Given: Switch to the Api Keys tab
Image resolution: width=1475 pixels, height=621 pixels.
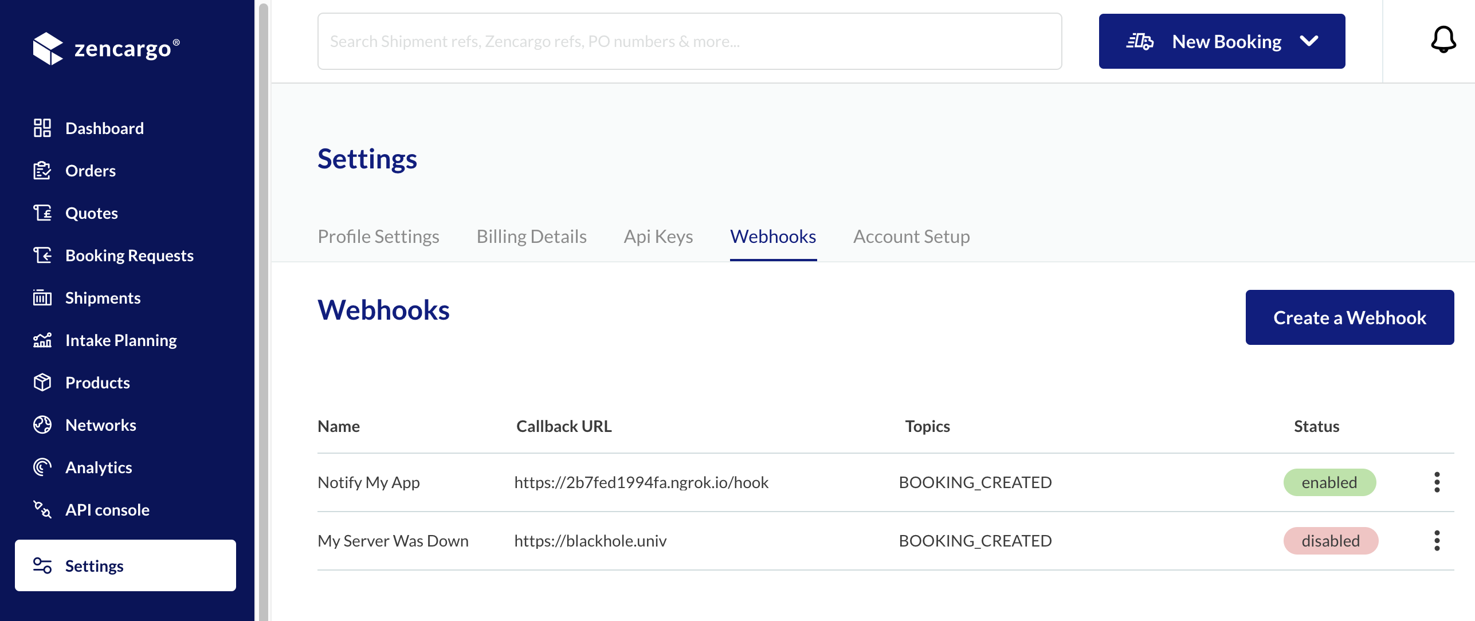Looking at the screenshot, I should [658, 236].
